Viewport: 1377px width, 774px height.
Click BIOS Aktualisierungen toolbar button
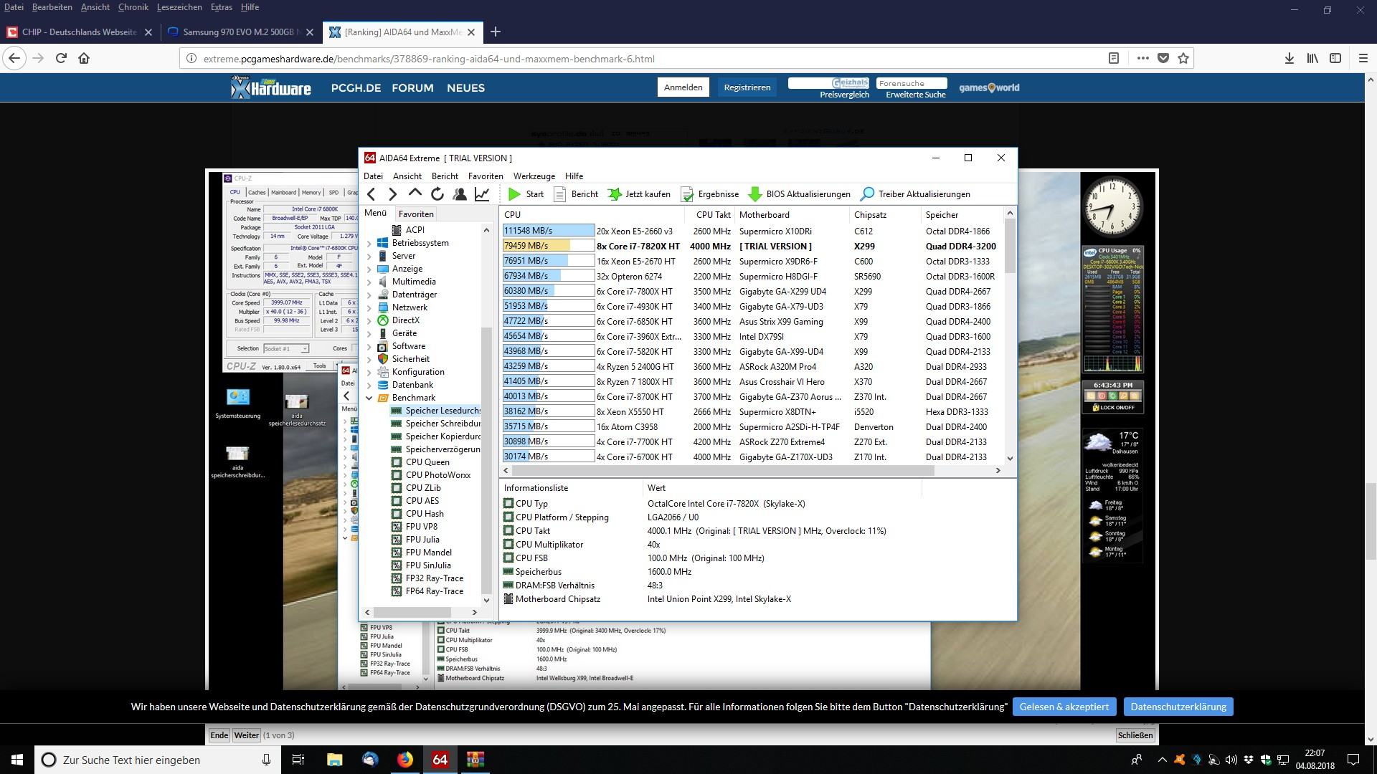point(799,194)
